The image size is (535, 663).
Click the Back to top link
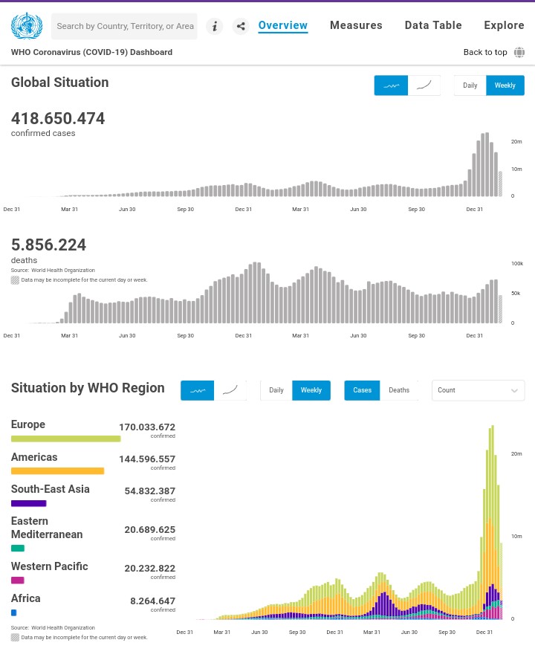pos(485,52)
